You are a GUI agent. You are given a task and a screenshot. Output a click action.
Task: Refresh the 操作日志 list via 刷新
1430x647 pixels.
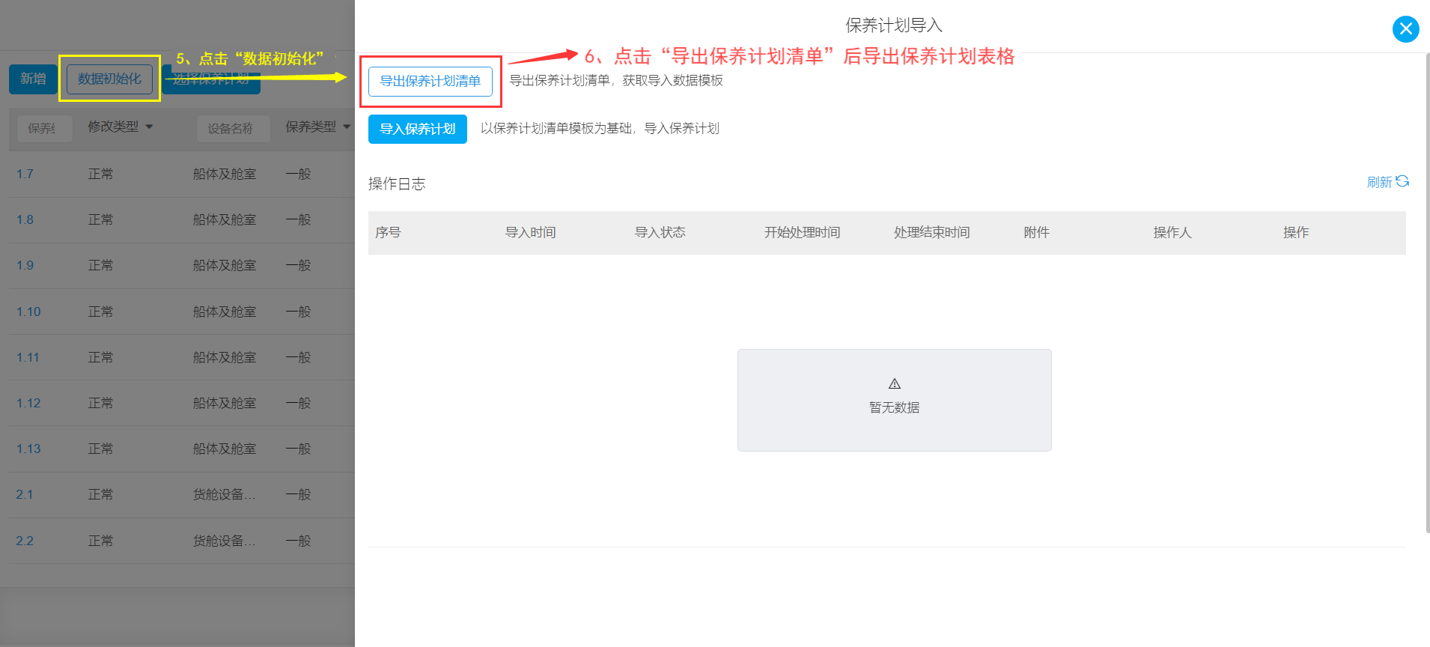click(1387, 182)
